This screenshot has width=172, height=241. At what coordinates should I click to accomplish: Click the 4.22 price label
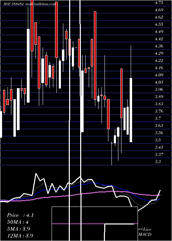(x=159, y=61)
